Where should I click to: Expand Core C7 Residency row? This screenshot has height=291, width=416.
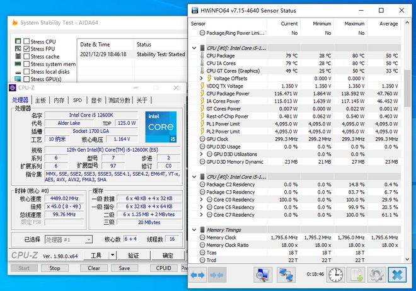pyautogui.click(x=201, y=215)
